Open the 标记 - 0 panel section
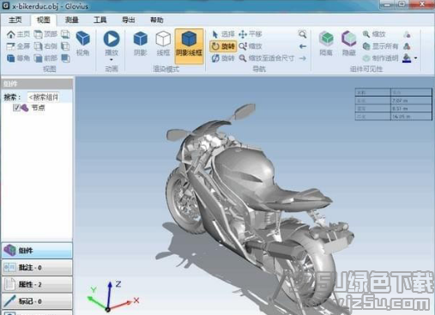 tap(37, 301)
